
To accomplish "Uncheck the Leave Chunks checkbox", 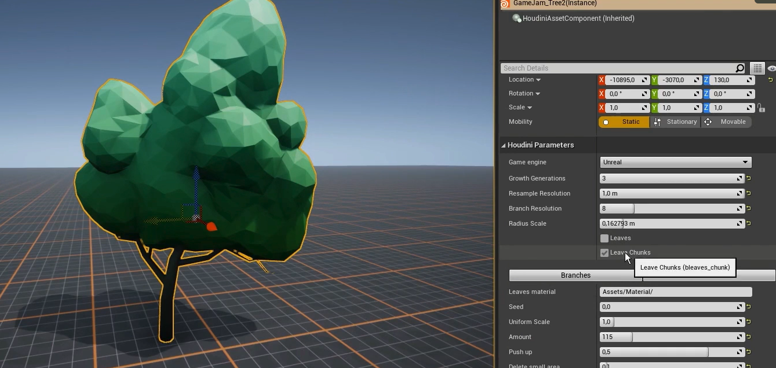I will (604, 253).
